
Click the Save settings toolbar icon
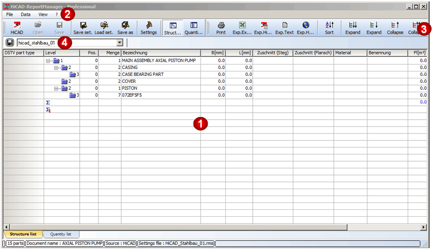tap(82, 28)
